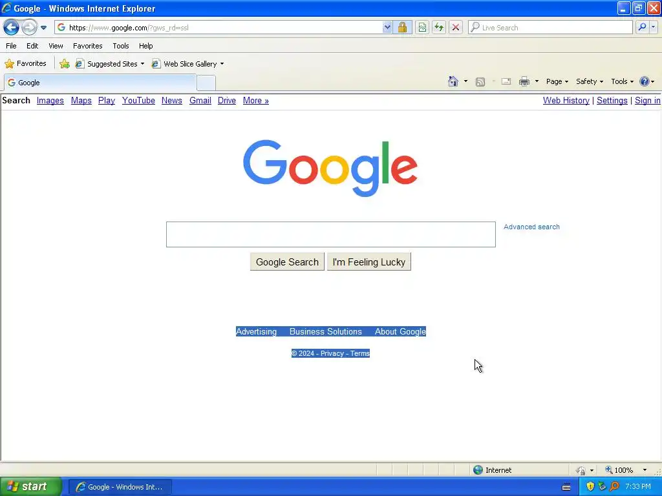This screenshot has width=662, height=496.
Task: Open the File menu
Action: tap(12, 46)
